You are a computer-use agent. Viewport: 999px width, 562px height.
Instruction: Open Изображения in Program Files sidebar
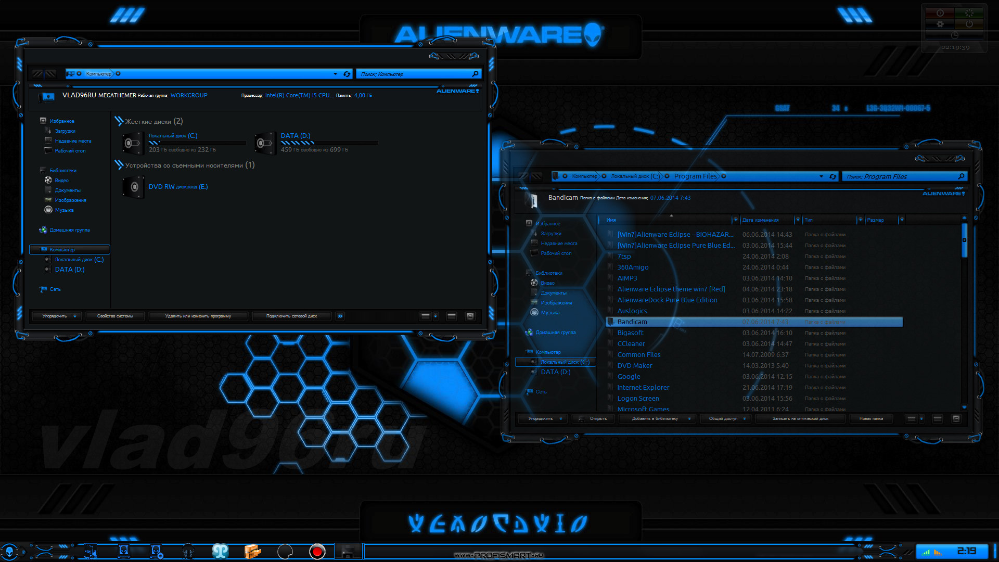point(556,302)
